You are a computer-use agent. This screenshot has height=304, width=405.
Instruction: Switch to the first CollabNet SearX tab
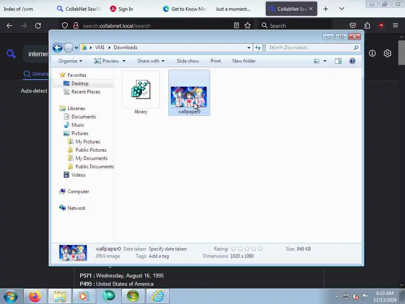point(79,9)
